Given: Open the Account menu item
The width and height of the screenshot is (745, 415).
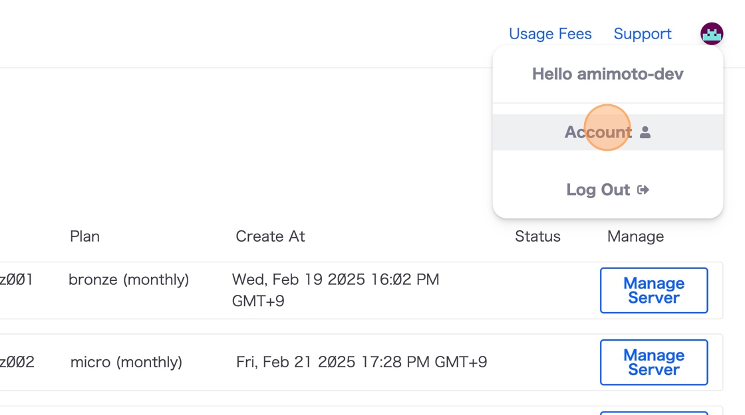Looking at the screenshot, I should (599, 132).
